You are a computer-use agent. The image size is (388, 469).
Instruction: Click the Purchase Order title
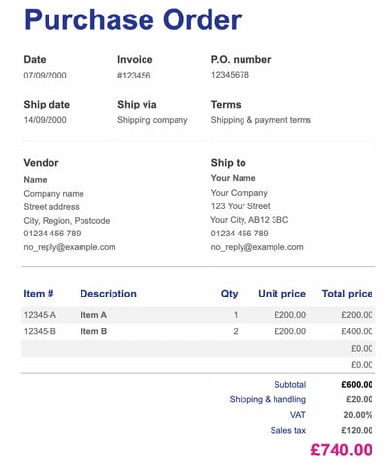pyautogui.click(x=133, y=20)
